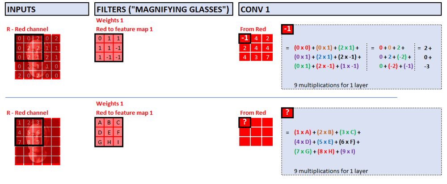Click the large red ? label box
Screen dimensions: 447x184
pyautogui.click(x=287, y=113)
